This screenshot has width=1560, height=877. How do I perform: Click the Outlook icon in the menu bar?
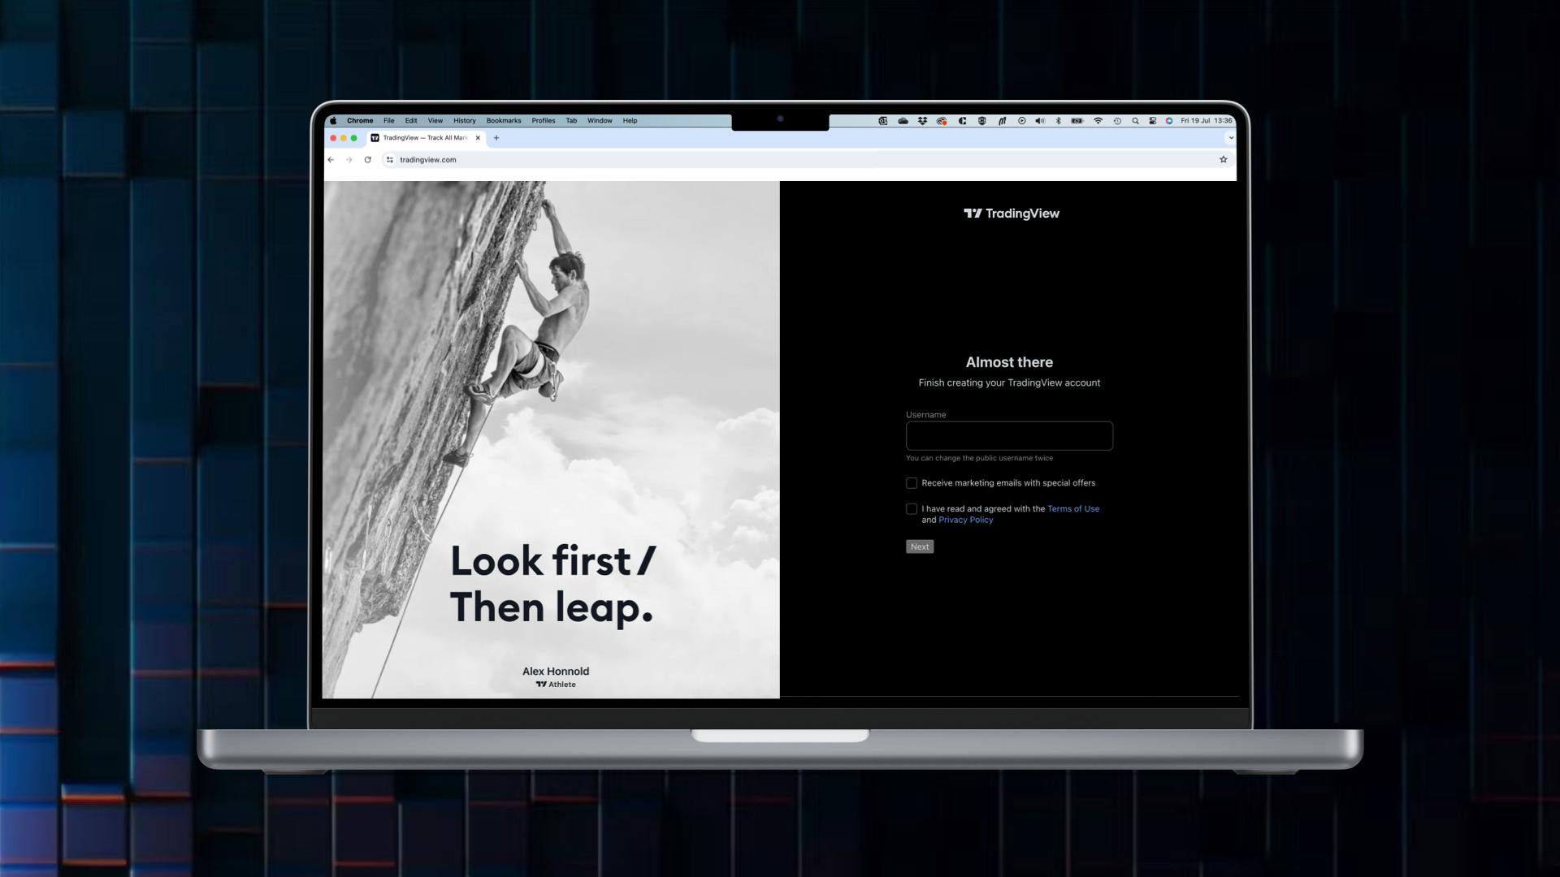coord(882,121)
